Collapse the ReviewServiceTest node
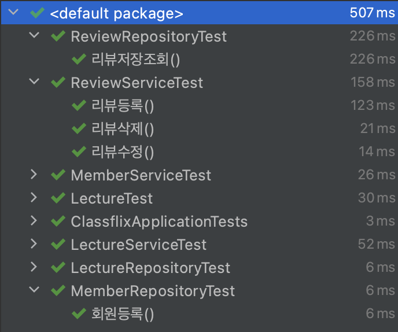The width and height of the screenshot is (398, 332). pos(34,81)
